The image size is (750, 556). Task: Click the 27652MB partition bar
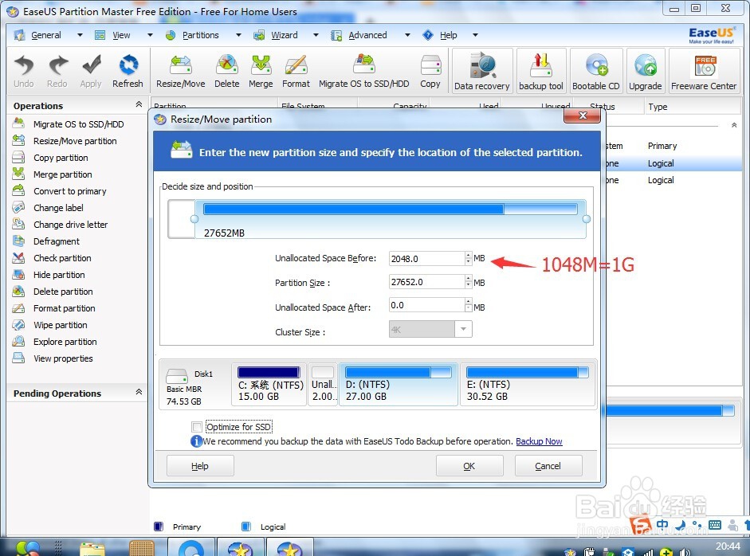391,219
